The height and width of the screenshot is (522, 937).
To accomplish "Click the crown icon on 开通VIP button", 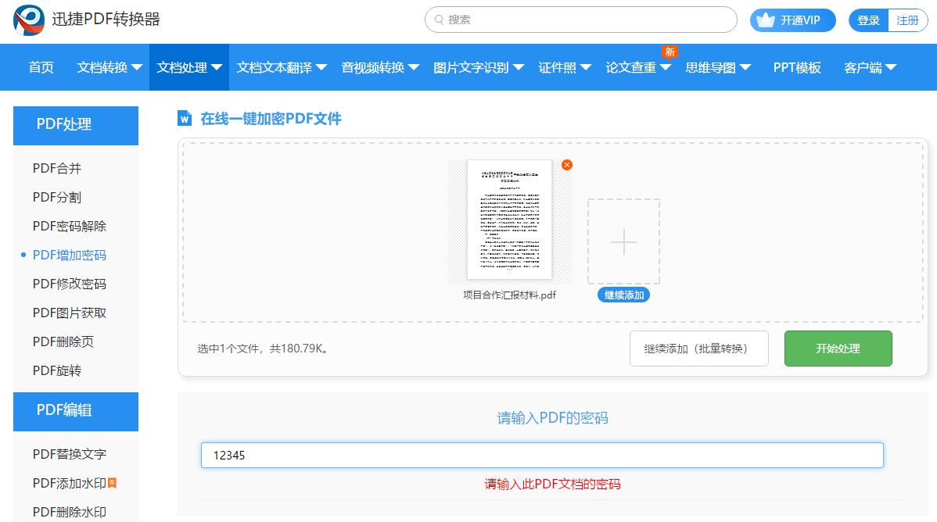I will click(764, 20).
